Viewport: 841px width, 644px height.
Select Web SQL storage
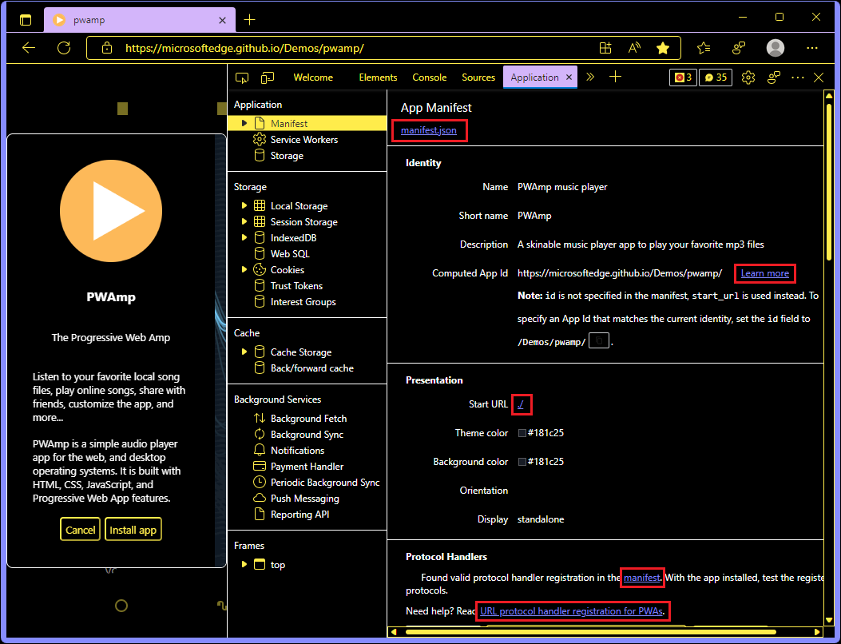pos(290,254)
